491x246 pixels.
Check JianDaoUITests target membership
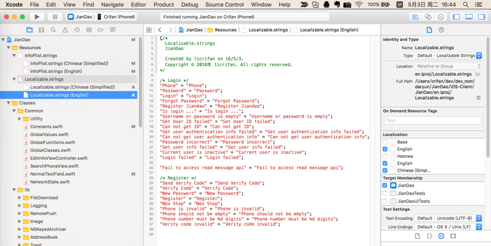(385, 201)
